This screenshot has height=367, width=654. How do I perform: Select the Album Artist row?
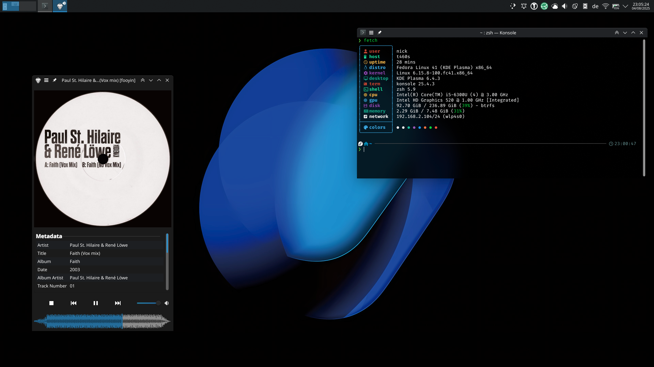[100, 278]
